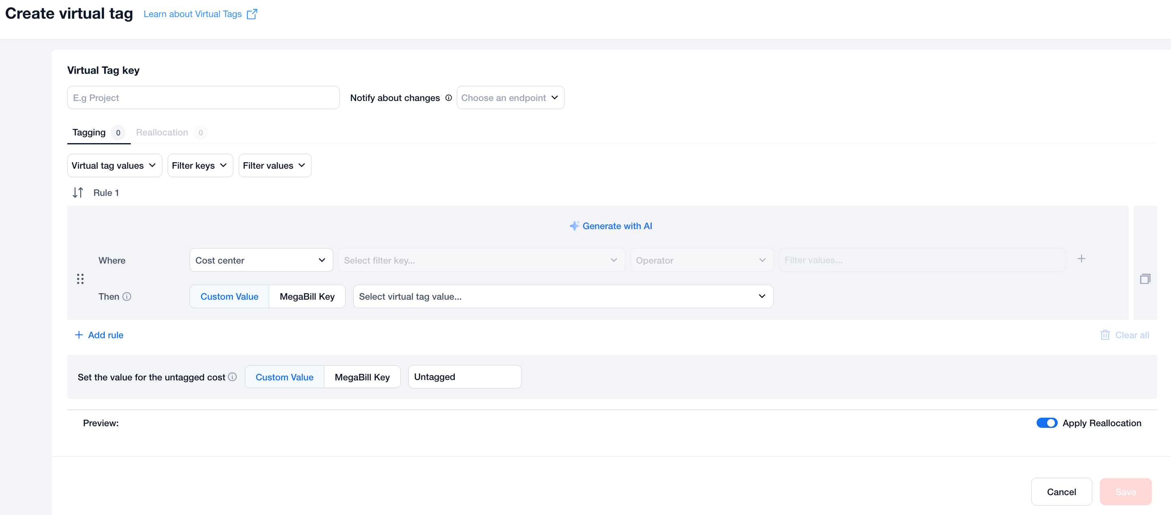Viewport: 1171px width, 515px height.
Task: Click the Generate with AI sparkle icon
Action: coord(574,226)
